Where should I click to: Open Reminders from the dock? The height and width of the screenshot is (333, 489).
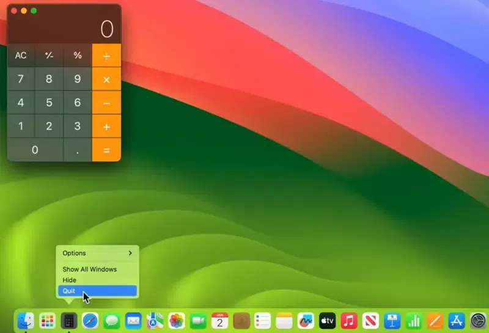tap(263, 321)
